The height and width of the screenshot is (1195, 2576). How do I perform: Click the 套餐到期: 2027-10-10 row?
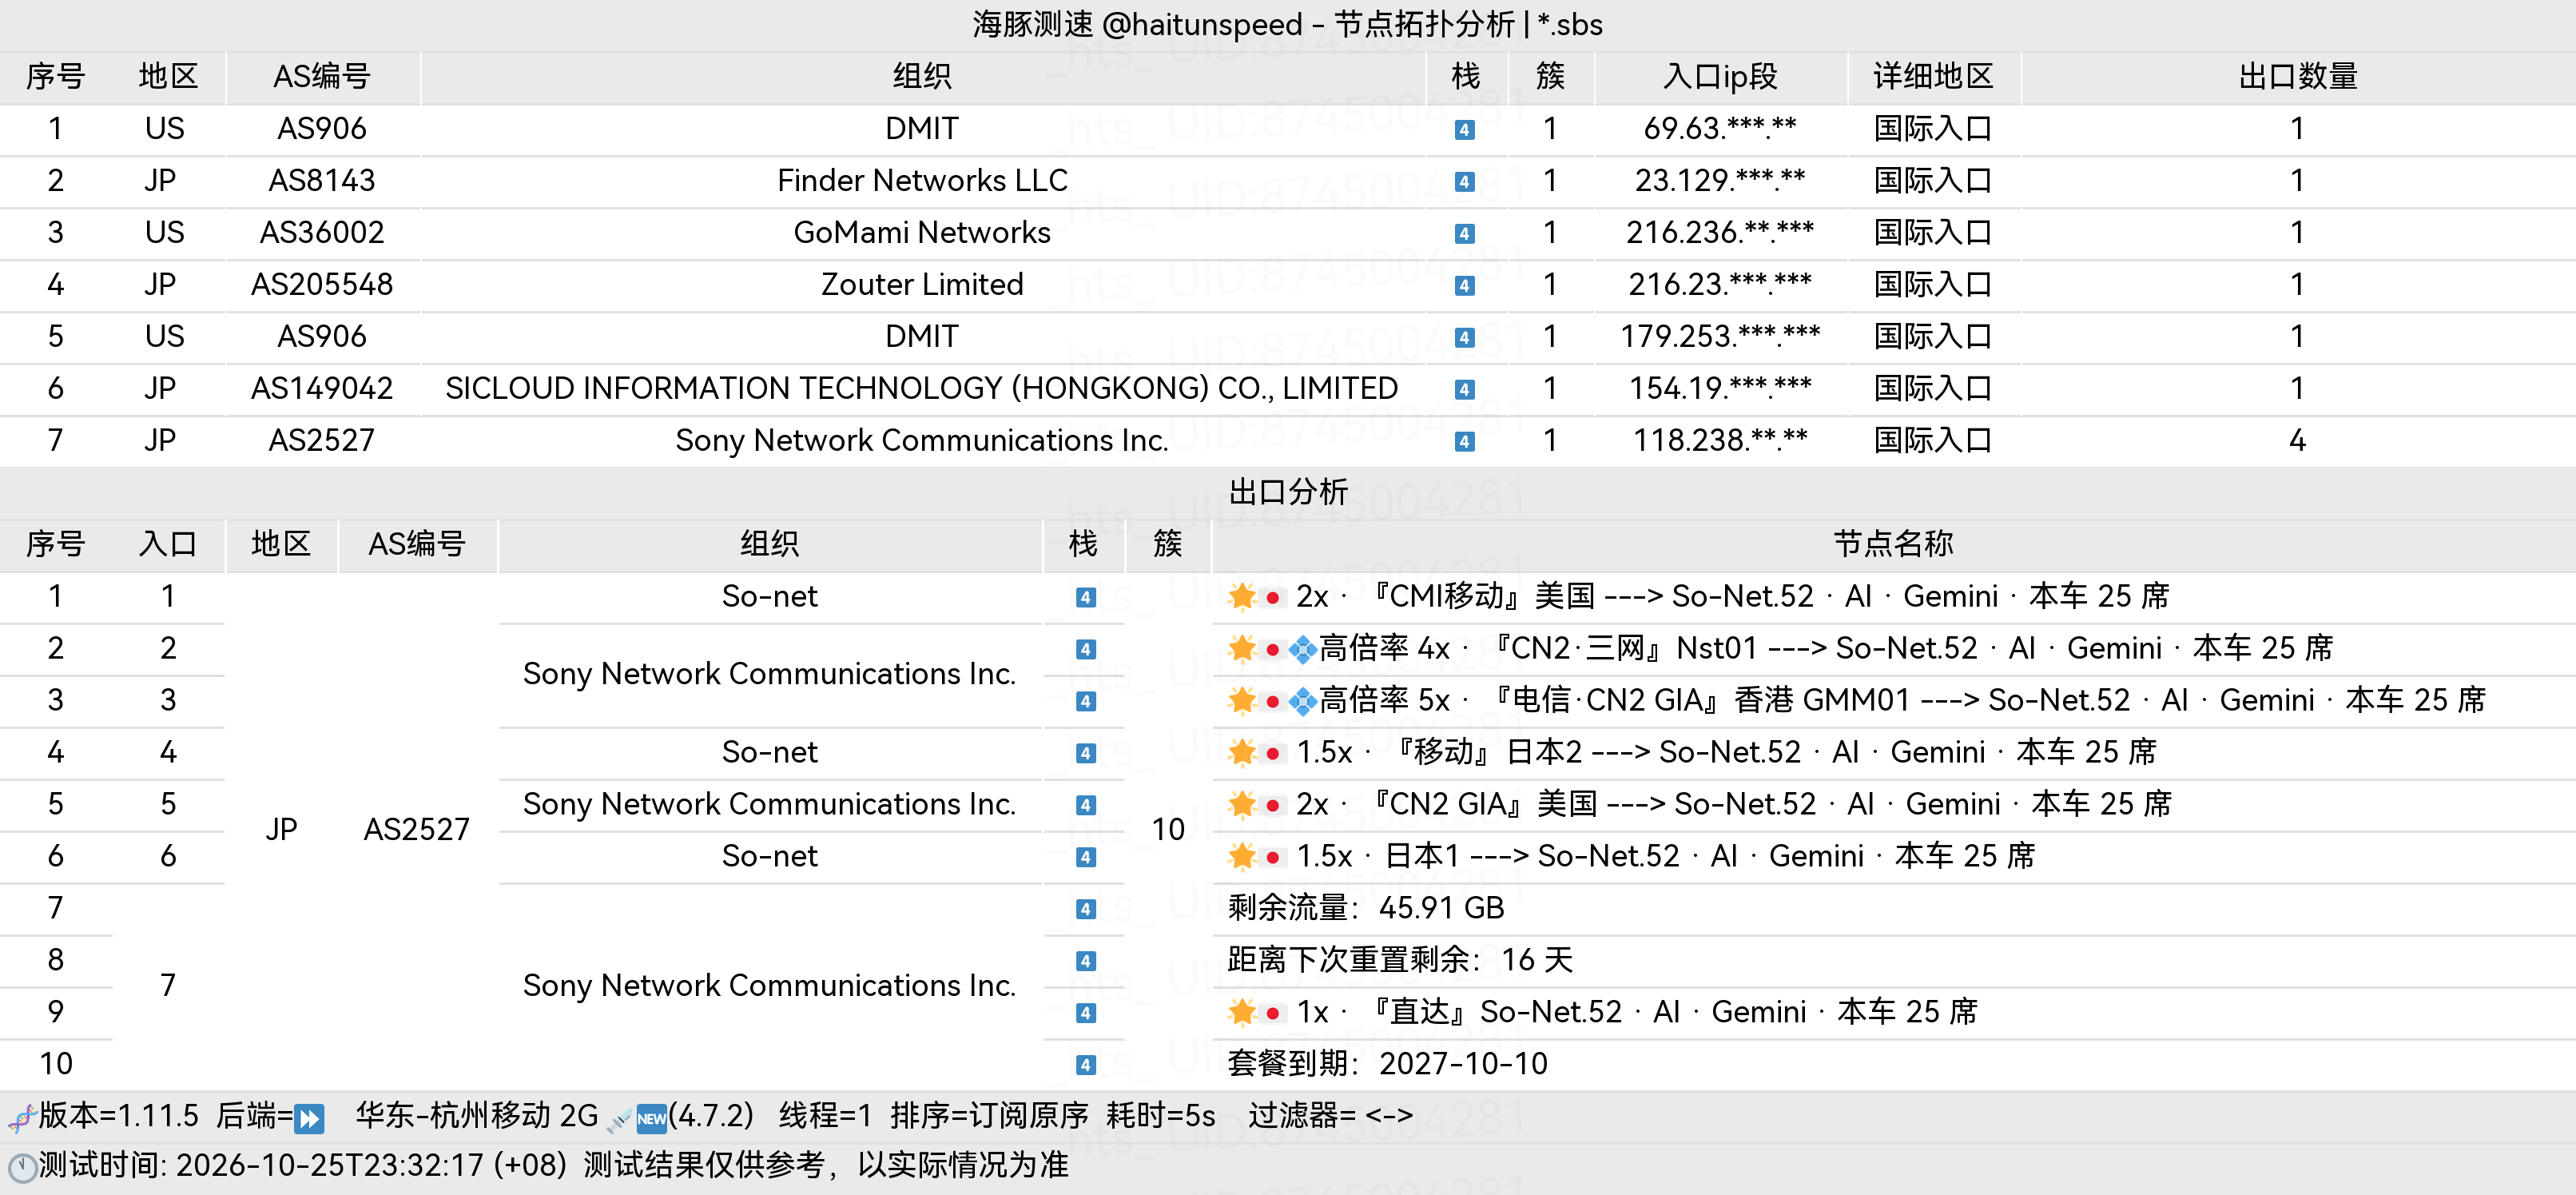(1387, 1064)
